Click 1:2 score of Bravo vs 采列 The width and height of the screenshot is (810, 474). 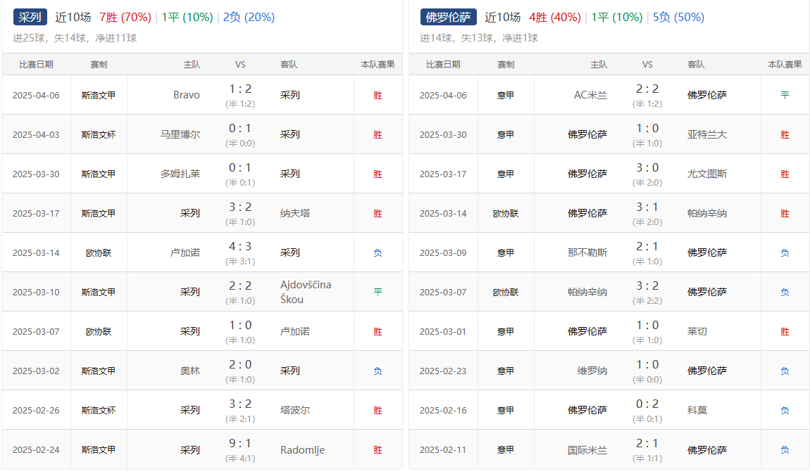coord(240,89)
